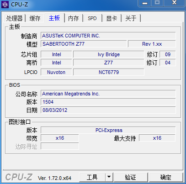Screen dimensions: 186x184
Task: Click the chipset revision 09 field
Action: (x=168, y=54)
